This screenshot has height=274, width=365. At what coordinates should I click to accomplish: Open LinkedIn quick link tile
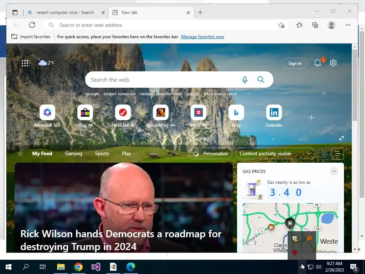[274, 116]
